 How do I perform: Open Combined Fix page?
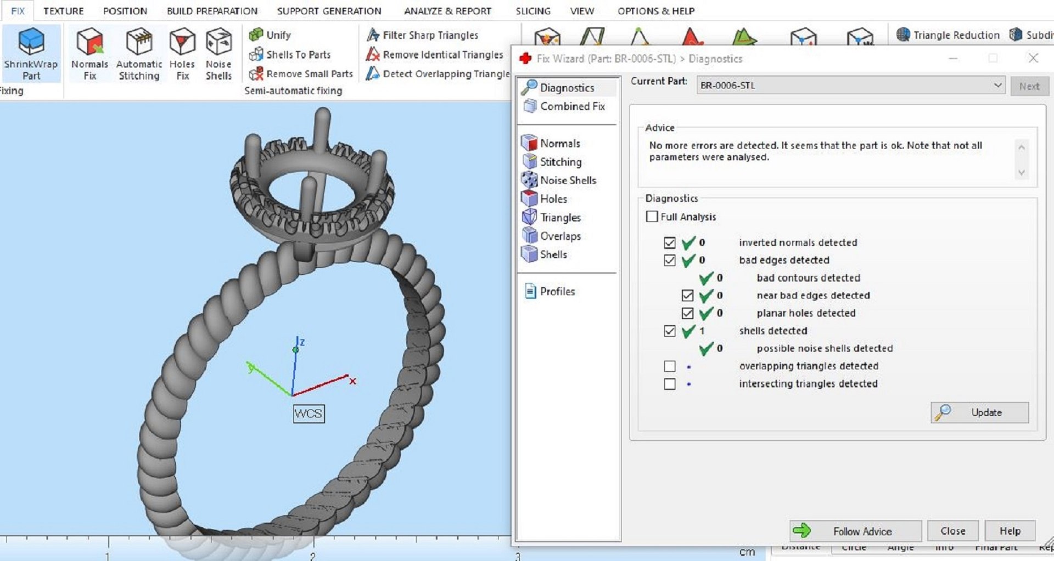tap(564, 106)
